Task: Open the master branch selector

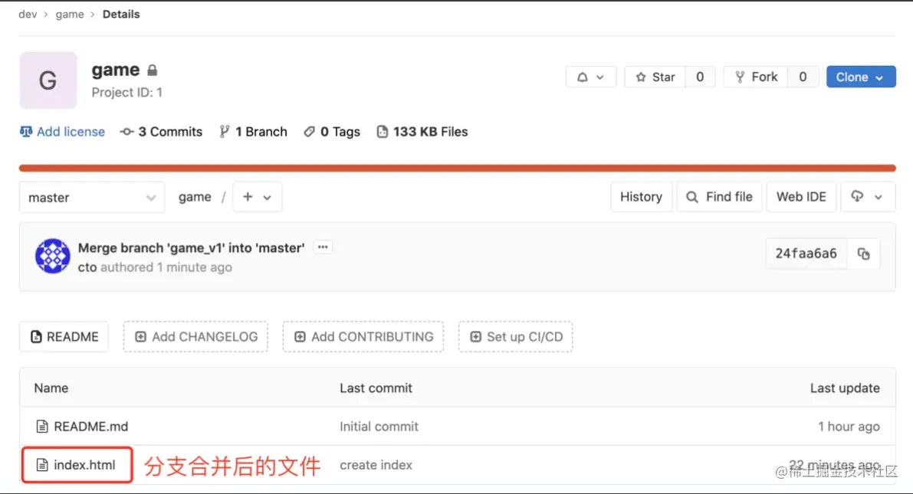Action: [92, 198]
